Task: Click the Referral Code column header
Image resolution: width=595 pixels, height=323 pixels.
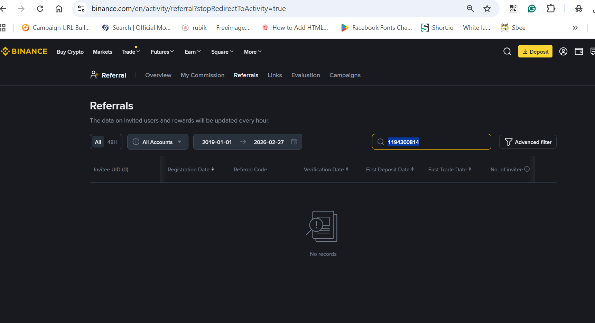Action: (250, 170)
